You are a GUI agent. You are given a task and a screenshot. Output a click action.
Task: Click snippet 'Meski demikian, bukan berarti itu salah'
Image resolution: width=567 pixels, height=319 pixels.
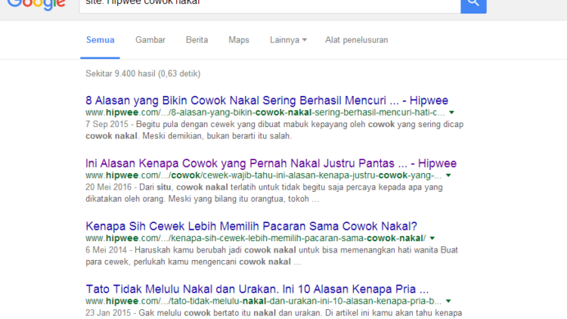click(217, 136)
